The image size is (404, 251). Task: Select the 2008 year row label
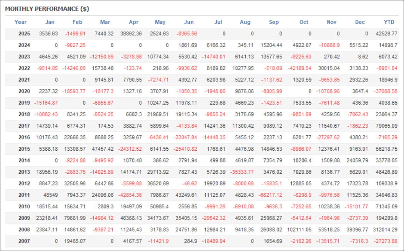click(24, 229)
